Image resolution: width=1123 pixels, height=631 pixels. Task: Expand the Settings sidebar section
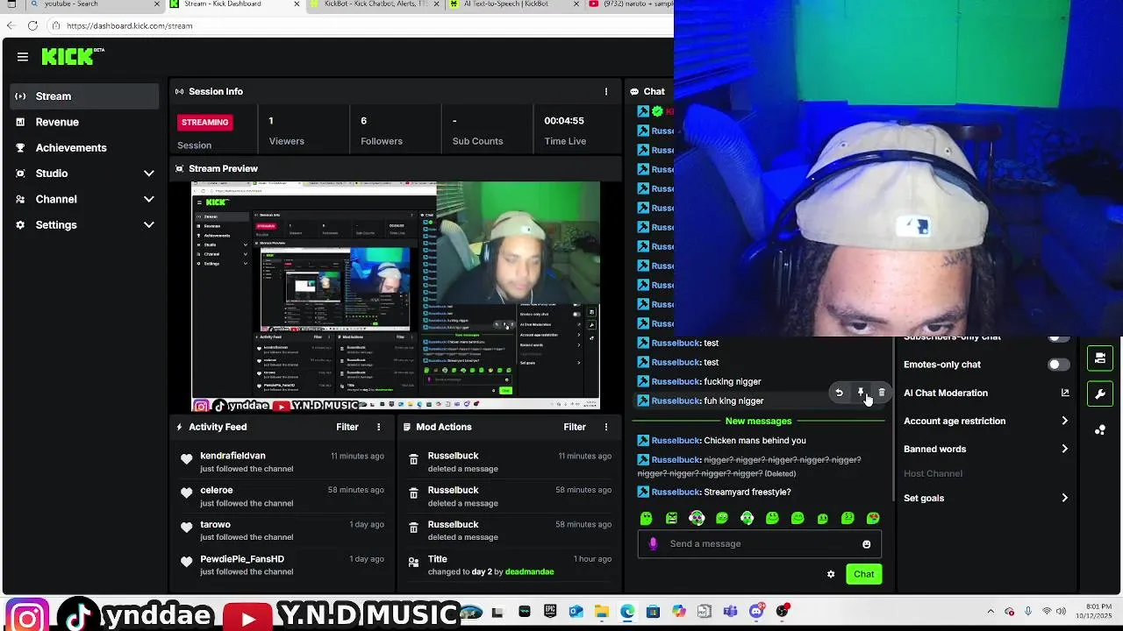click(148, 225)
